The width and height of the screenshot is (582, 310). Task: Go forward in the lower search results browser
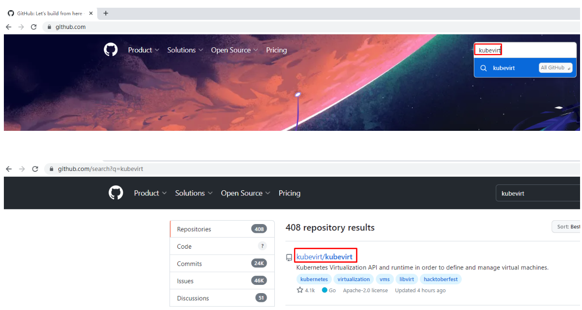click(21, 169)
